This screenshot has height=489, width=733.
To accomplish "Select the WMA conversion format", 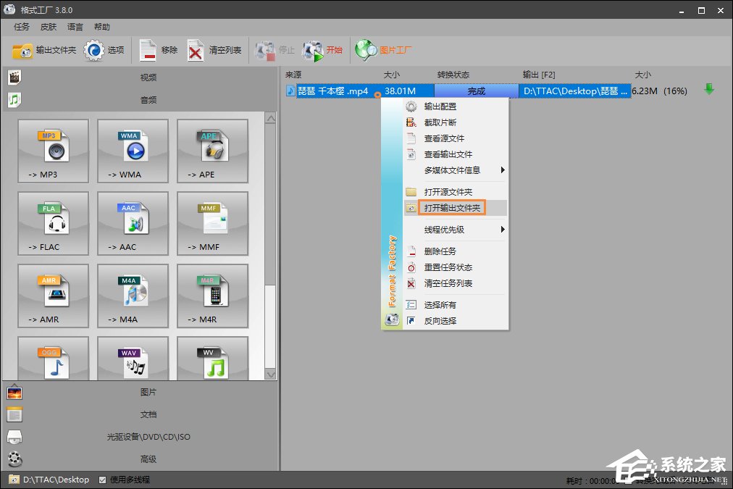I will pyautogui.click(x=133, y=151).
